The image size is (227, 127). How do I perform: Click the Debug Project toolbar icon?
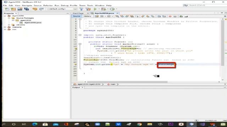(x=104, y=9)
